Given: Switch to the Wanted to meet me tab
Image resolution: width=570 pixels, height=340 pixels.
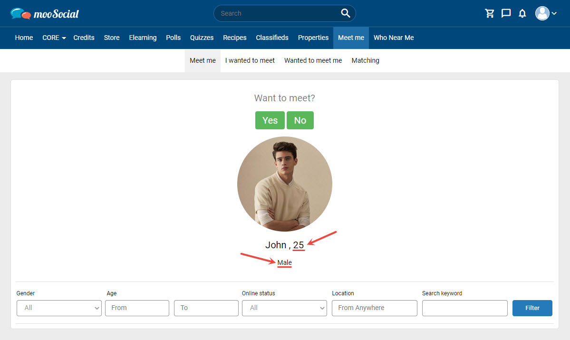Looking at the screenshot, I should [x=313, y=61].
